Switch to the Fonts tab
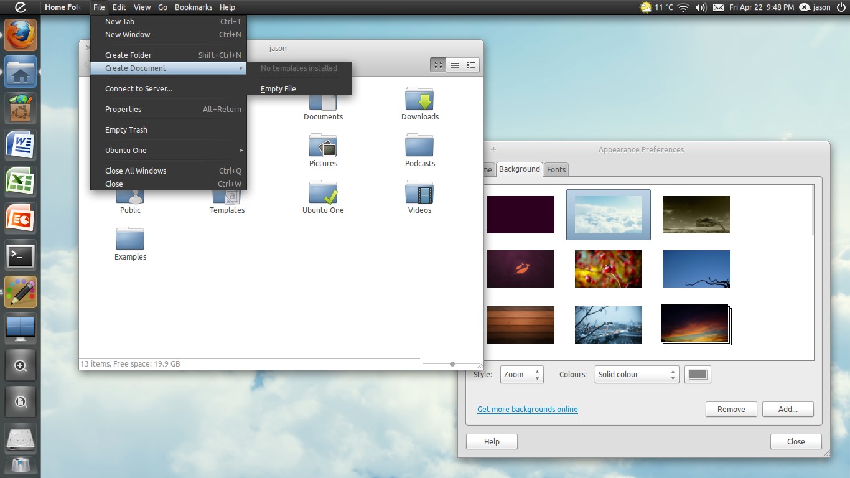The height and width of the screenshot is (478, 850). pyautogui.click(x=556, y=169)
